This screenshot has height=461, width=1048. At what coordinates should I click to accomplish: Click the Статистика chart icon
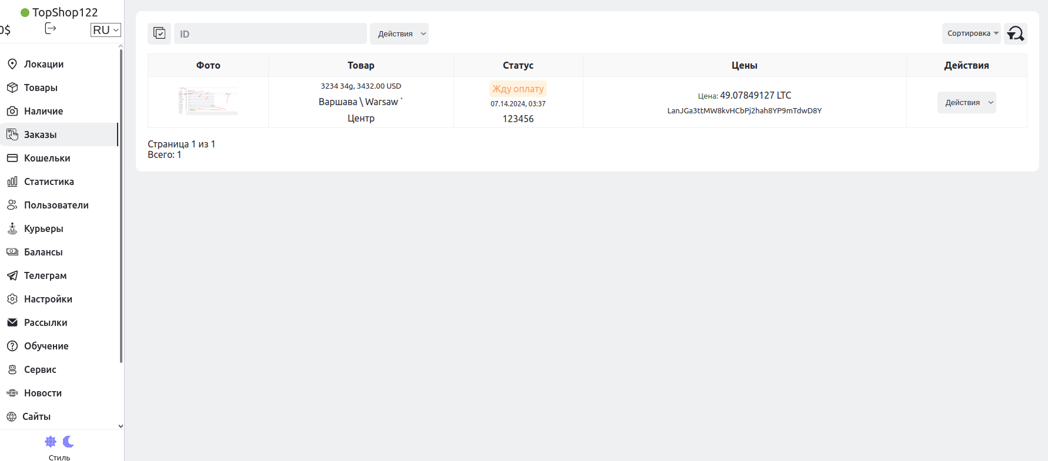coord(12,181)
